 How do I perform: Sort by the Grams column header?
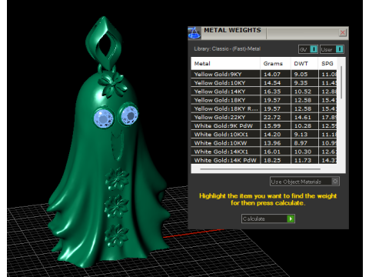point(275,64)
